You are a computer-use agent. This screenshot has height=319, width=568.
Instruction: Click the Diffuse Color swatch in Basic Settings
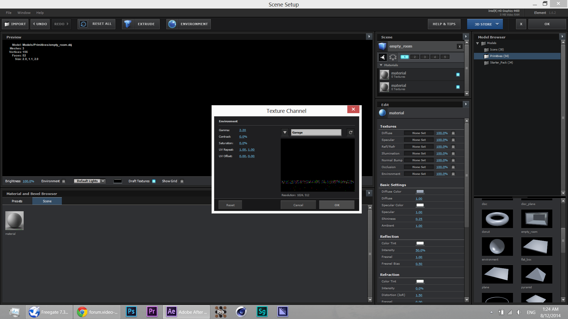click(x=419, y=191)
